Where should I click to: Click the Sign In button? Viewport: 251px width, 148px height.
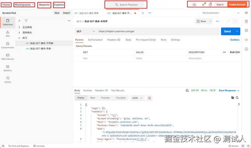[x=220, y=5]
